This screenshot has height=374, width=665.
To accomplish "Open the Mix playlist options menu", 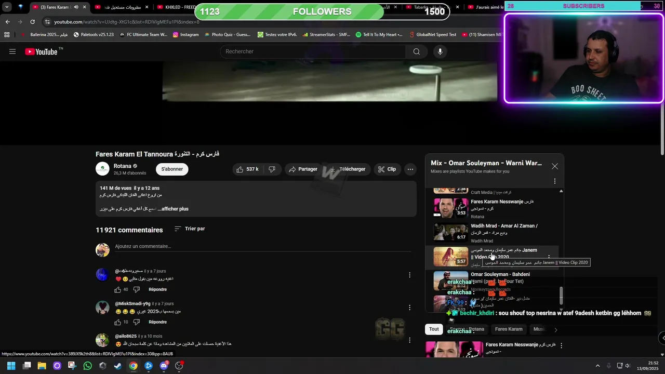I will pos(554,181).
